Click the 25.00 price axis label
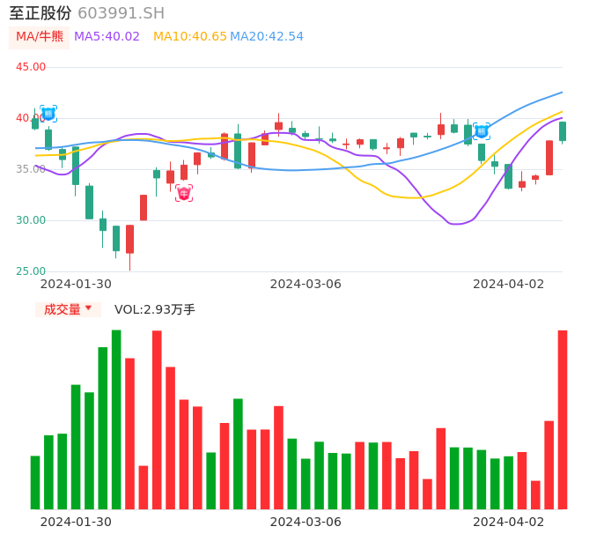This screenshot has width=604, height=534. [31, 271]
